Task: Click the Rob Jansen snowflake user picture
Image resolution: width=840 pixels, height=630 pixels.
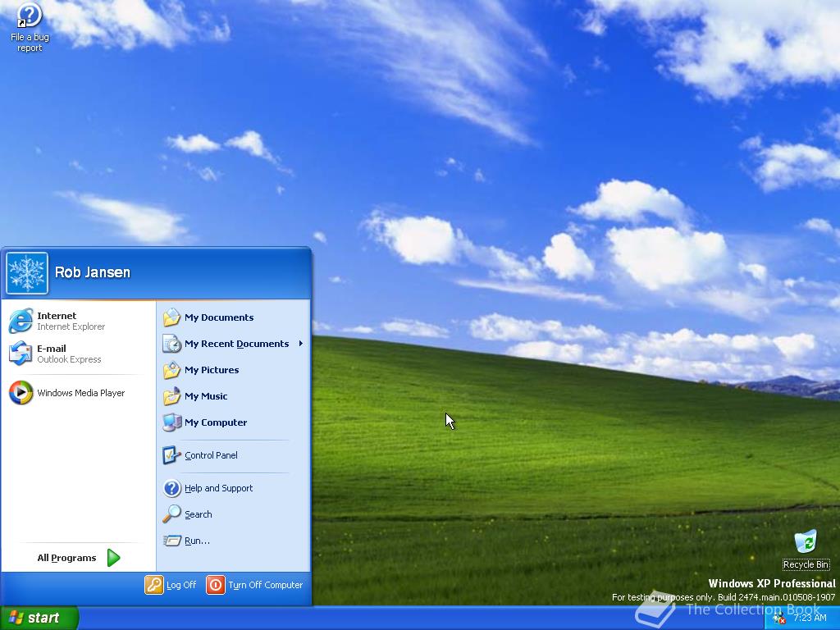Action: 27,273
